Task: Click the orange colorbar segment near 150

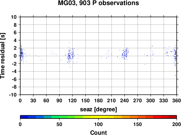Action: (134, 117)
